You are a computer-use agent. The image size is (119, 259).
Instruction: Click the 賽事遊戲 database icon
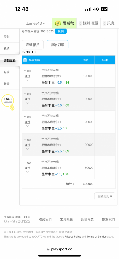coord(25,60)
